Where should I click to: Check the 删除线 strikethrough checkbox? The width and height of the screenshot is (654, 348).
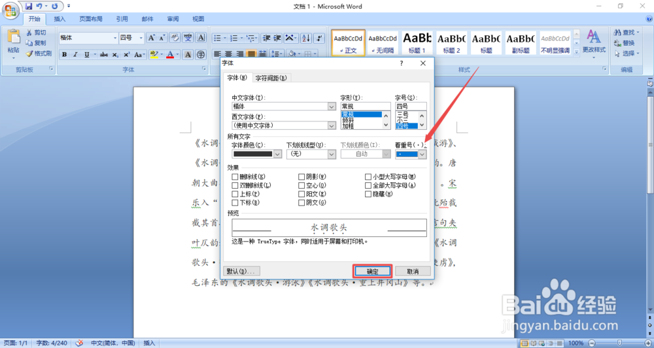[235, 177]
